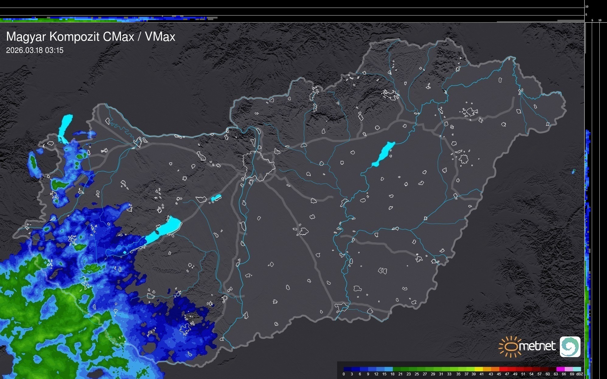
Task: Select the red 45 dBZ legend swatch
Action: (503, 369)
